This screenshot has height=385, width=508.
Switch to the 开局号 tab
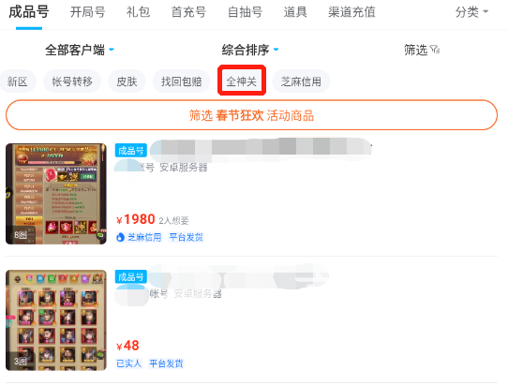(87, 12)
